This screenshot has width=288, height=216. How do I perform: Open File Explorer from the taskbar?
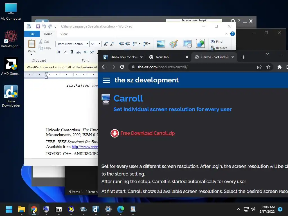click(21, 209)
